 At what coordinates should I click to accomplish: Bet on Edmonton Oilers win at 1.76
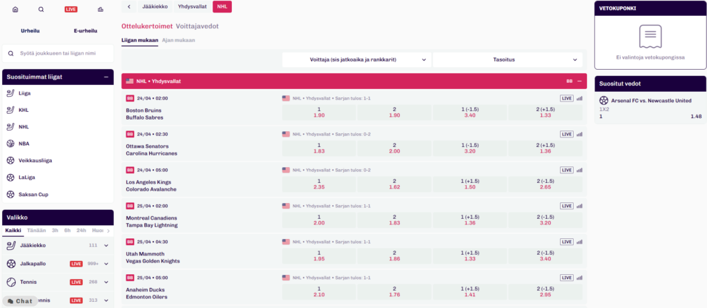[x=394, y=292]
